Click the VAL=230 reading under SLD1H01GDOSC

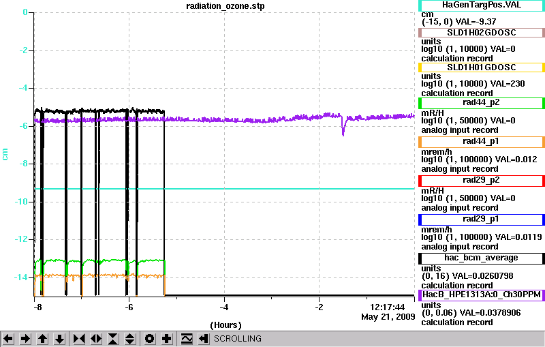(508, 84)
